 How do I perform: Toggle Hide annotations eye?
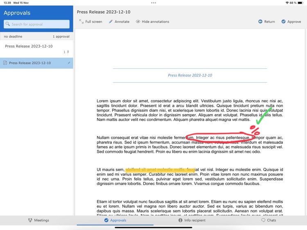click(x=153, y=22)
